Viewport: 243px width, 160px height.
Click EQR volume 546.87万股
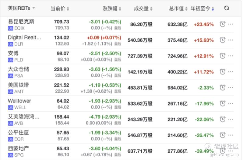tap(140, 135)
